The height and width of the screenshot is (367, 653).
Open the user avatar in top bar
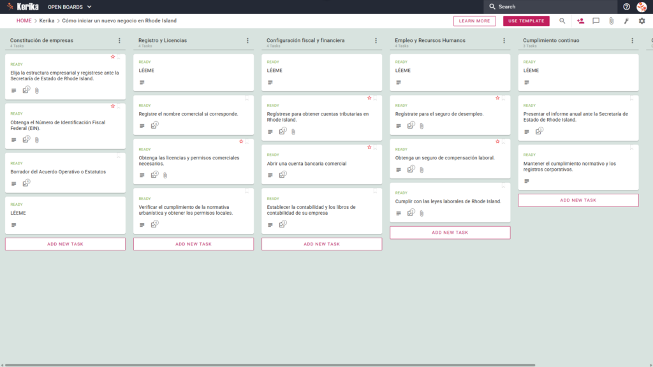coord(642,6)
